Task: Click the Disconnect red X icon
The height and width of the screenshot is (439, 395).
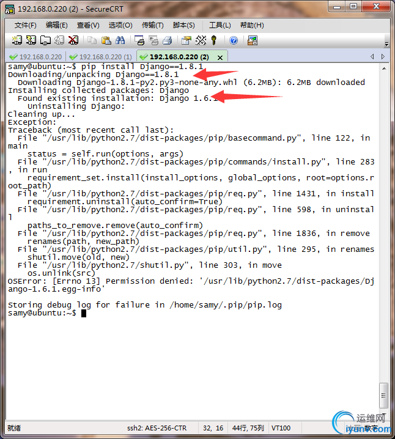Action: pos(73,40)
